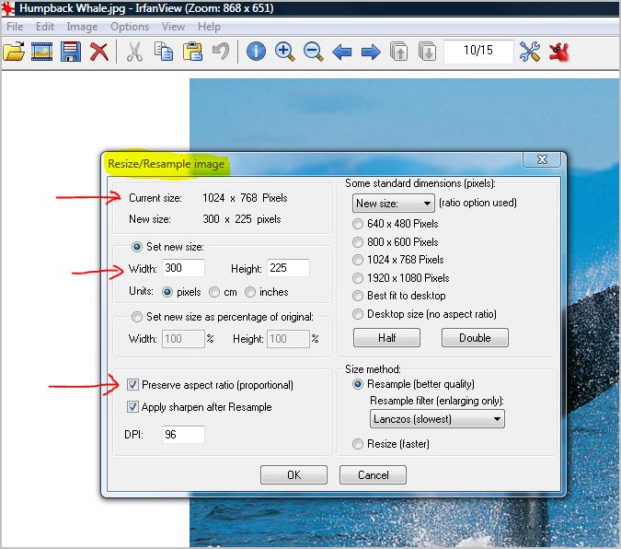Open the Lanczos resample filter dropdown

[x=437, y=419]
